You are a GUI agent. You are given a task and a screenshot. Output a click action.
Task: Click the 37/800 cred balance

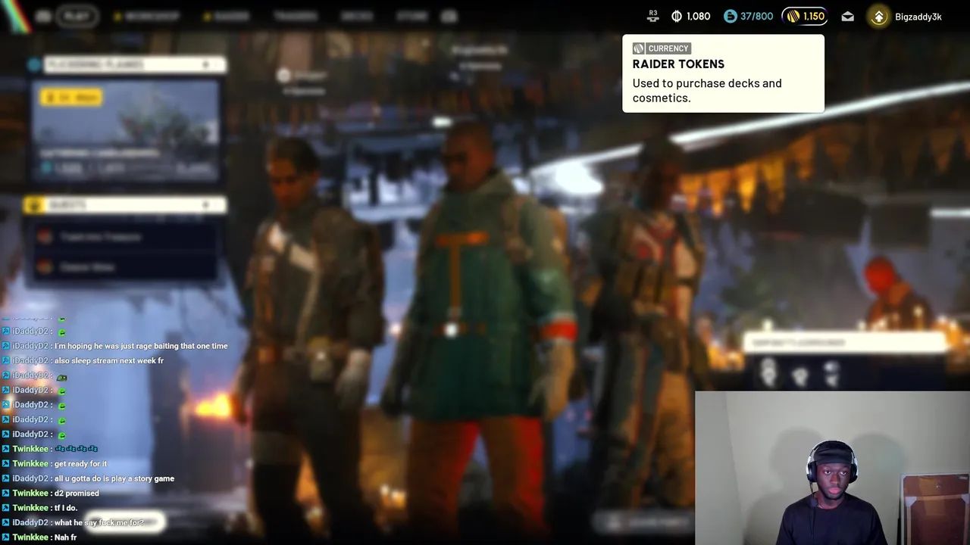pos(756,16)
